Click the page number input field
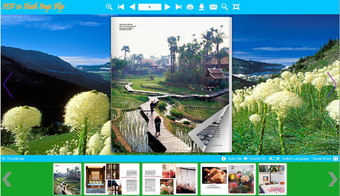Screen dimensions: 340x196 pos(150,7)
